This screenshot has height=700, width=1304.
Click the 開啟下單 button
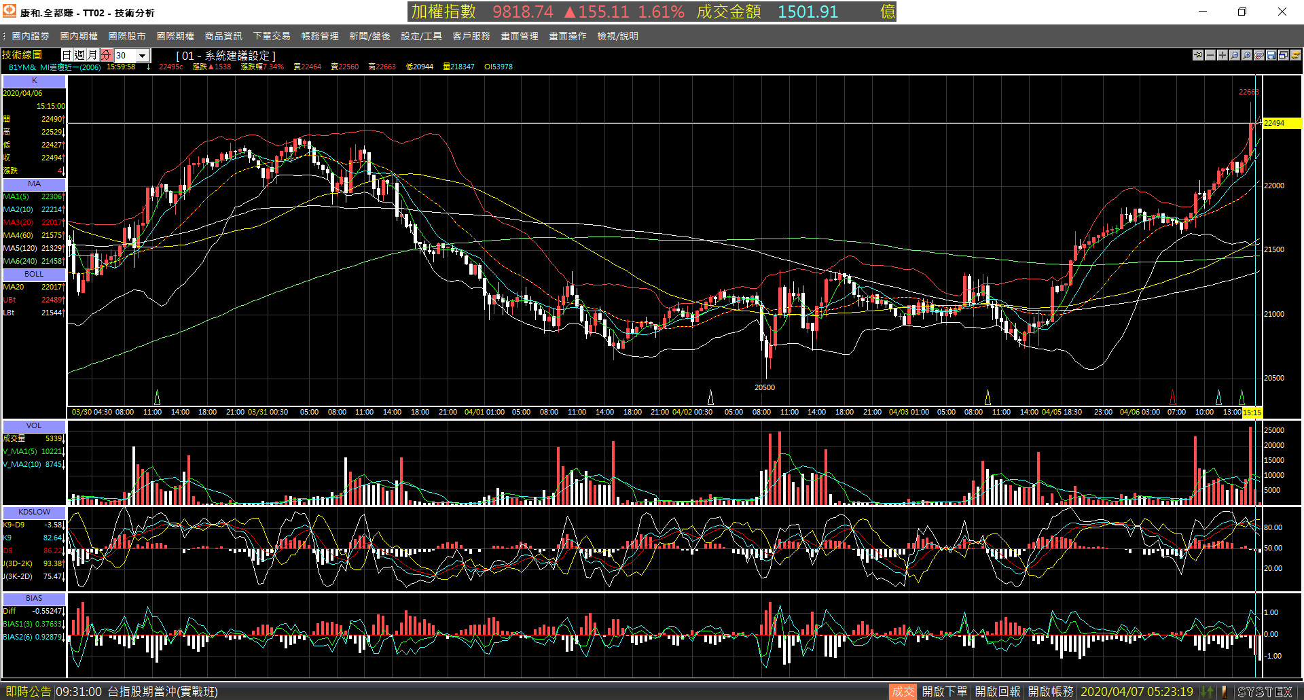pyautogui.click(x=944, y=692)
